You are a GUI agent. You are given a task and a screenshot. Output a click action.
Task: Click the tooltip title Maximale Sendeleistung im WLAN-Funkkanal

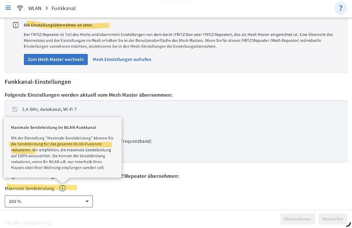[x=54, y=127]
